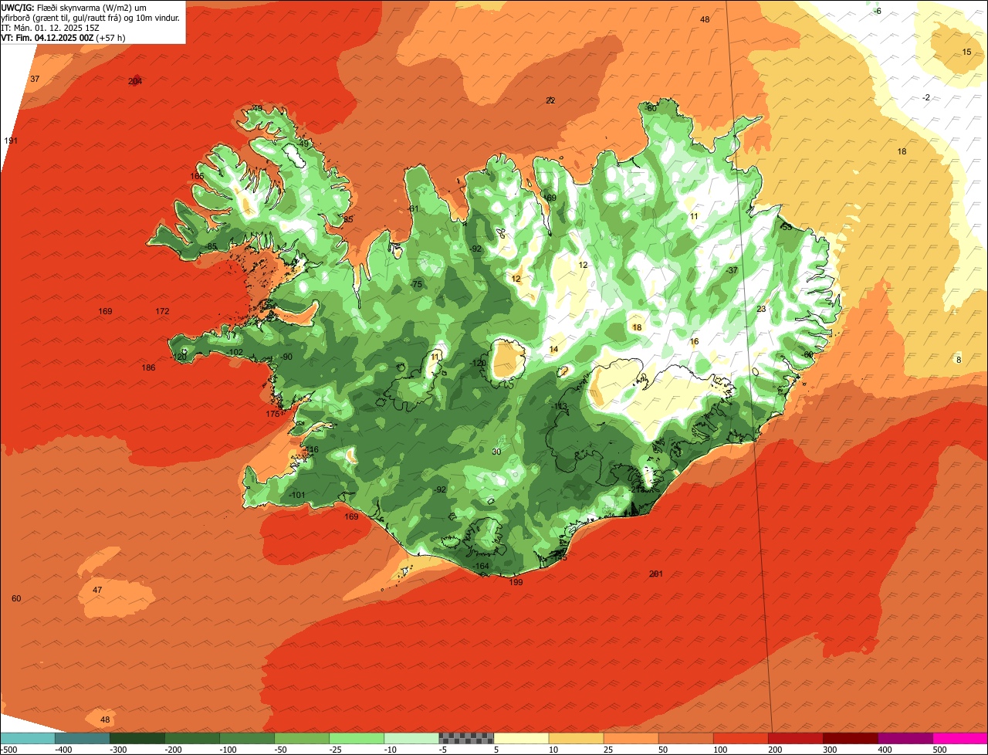This screenshot has width=988, height=755.
Task: Click the purple legend swatch between 400 and 500
Action: click(x=905, y=738)
